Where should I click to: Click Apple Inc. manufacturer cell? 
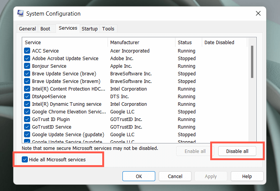tap(121, 66)
